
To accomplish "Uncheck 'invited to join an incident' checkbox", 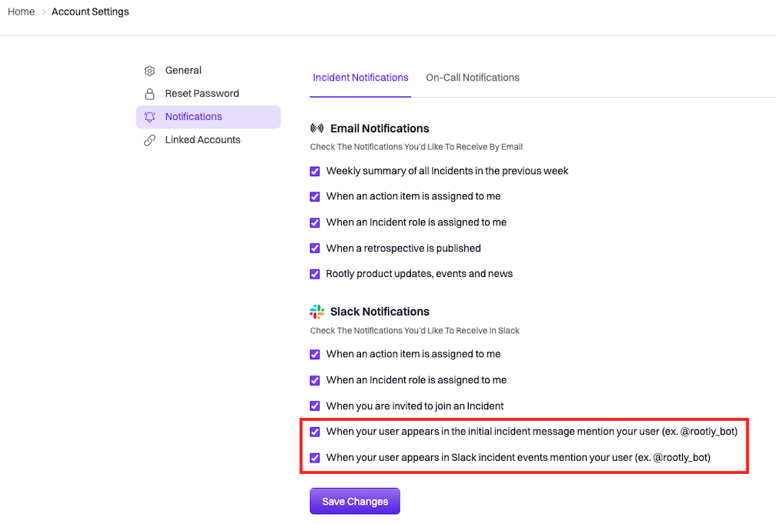I will pos(315,406).
